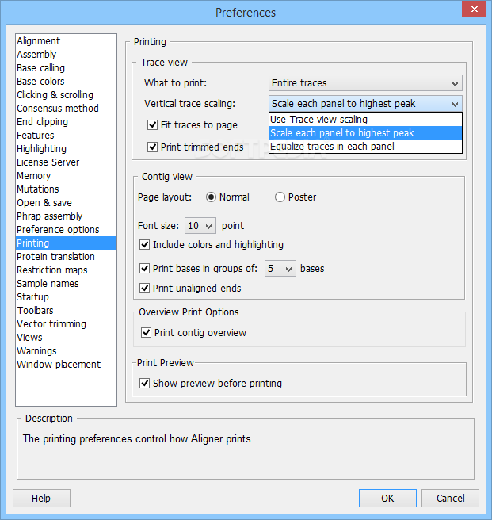This screenshot has height=520, width=492.
Task: Select Scale each panel to highest peak option
Action: tap(365, 133)
